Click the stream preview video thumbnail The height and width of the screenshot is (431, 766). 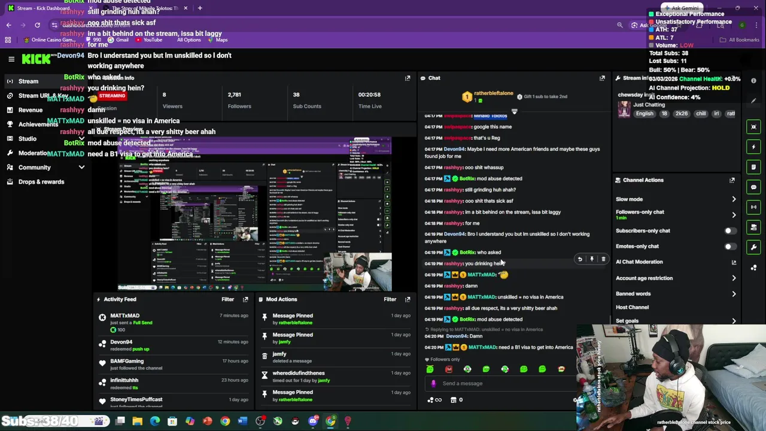255,214
